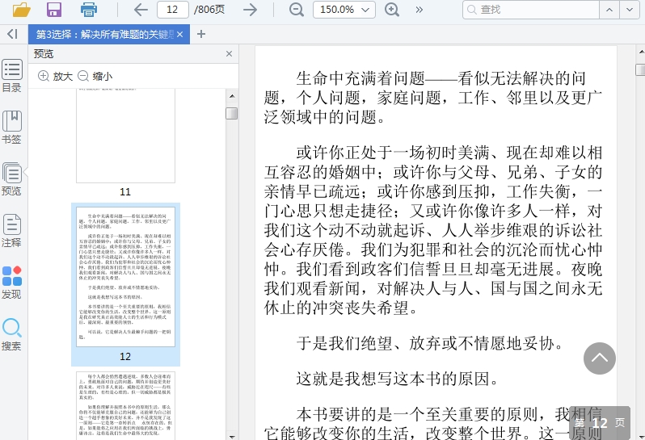Viewport: 645px width, 440px height.
Task: Click the zoom in magnifier in toolbar
Action: pyautogui.click(x=392, y=10)
